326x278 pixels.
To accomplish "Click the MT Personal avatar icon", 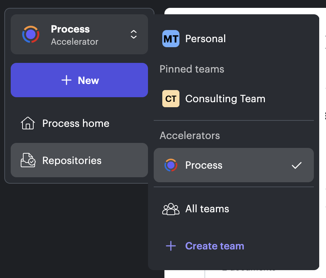I will pos(171,39).
